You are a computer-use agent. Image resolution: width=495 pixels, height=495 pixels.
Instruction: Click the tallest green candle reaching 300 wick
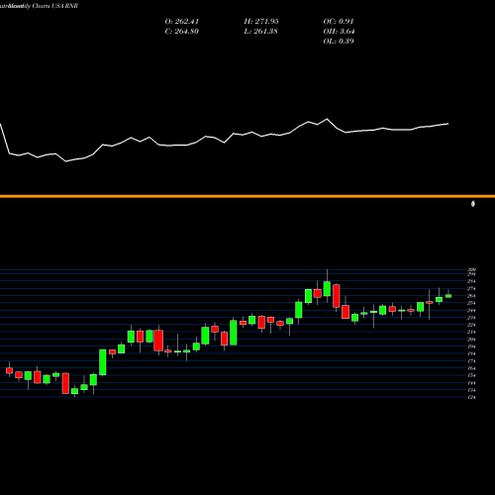[327, 289]
